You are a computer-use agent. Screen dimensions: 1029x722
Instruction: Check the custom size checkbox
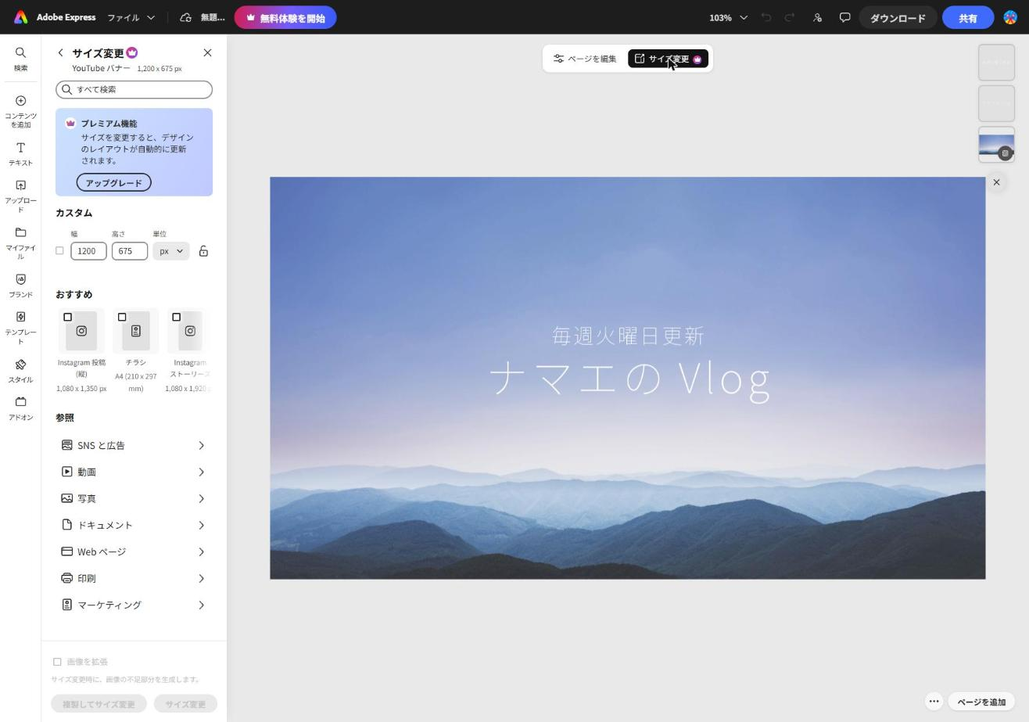59,251
